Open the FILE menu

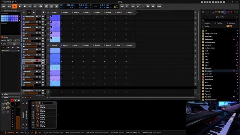pyautogui.click(x=3, y=6)
